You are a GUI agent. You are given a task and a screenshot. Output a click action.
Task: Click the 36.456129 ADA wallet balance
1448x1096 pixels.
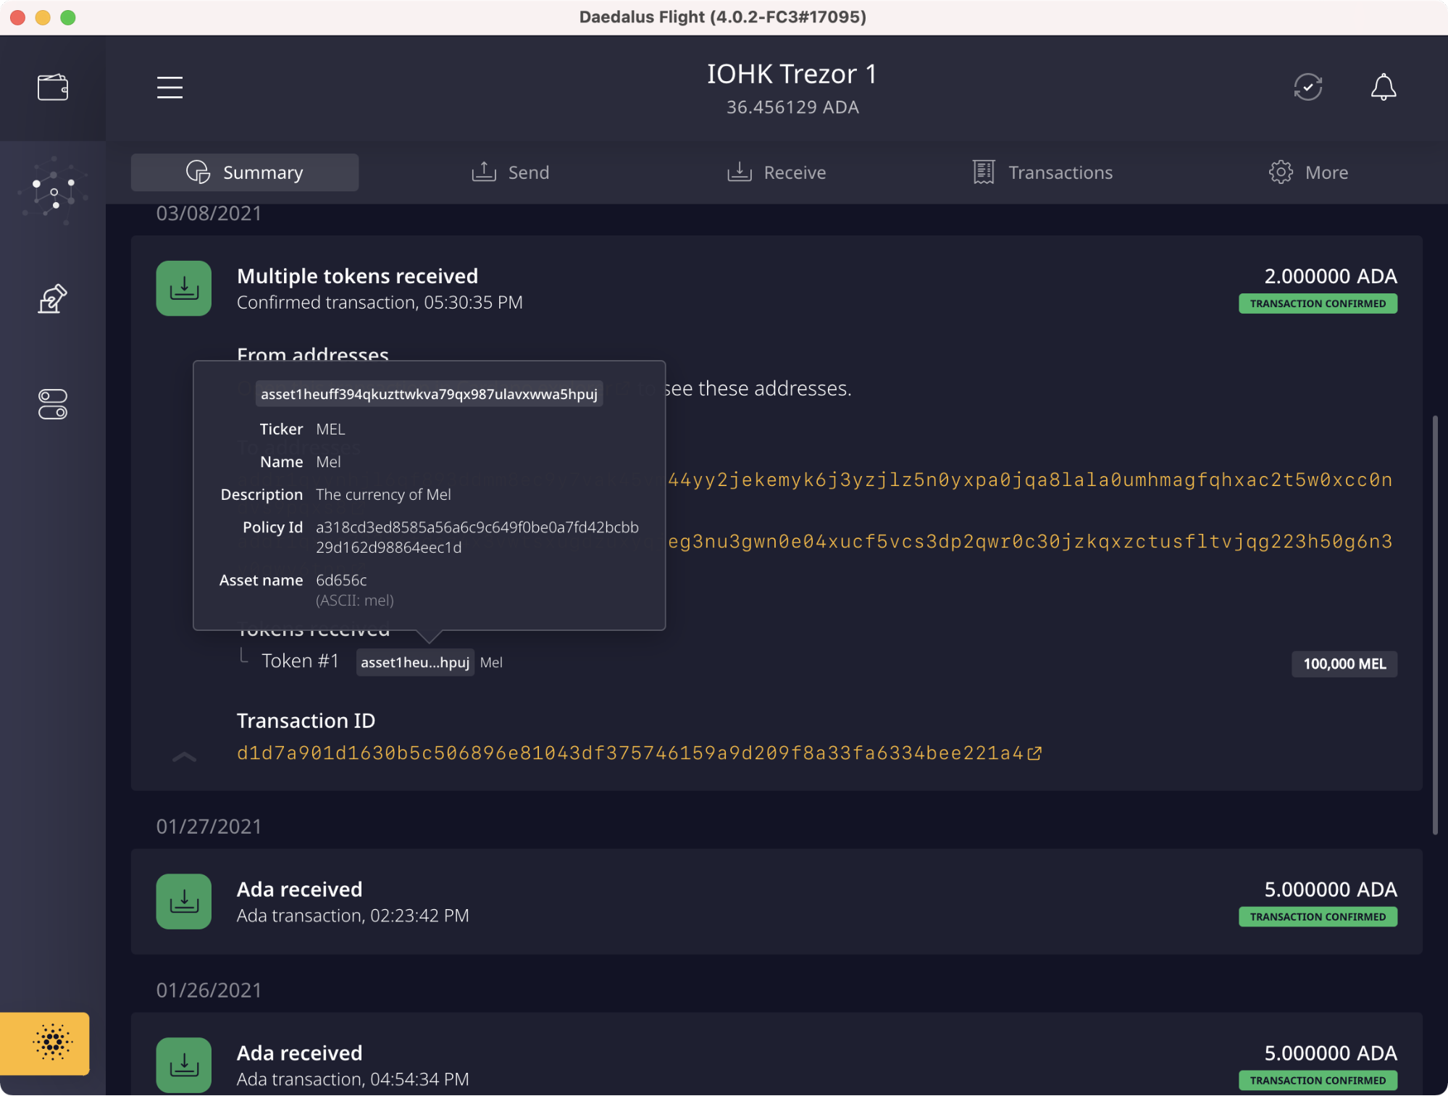point(792,107)
